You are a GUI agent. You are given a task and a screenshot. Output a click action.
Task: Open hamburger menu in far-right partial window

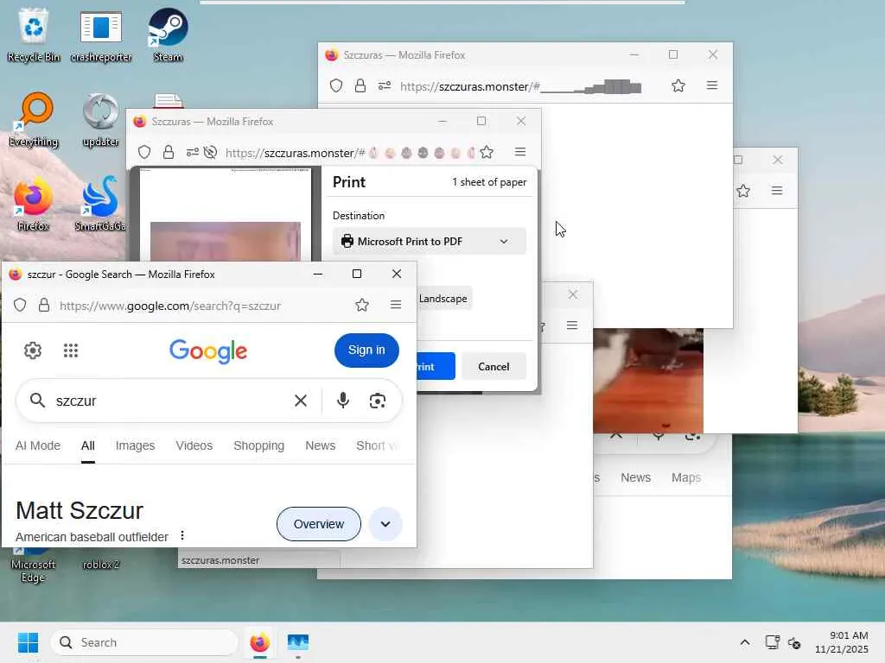click(x=777, y=191)
